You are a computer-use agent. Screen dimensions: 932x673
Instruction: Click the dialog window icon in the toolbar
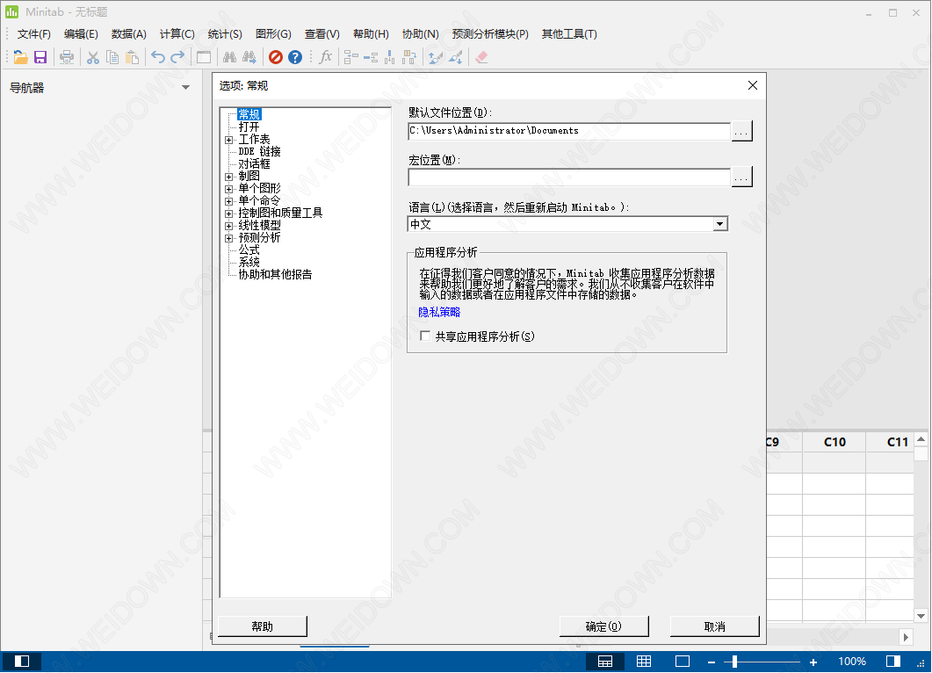point(204,57)
